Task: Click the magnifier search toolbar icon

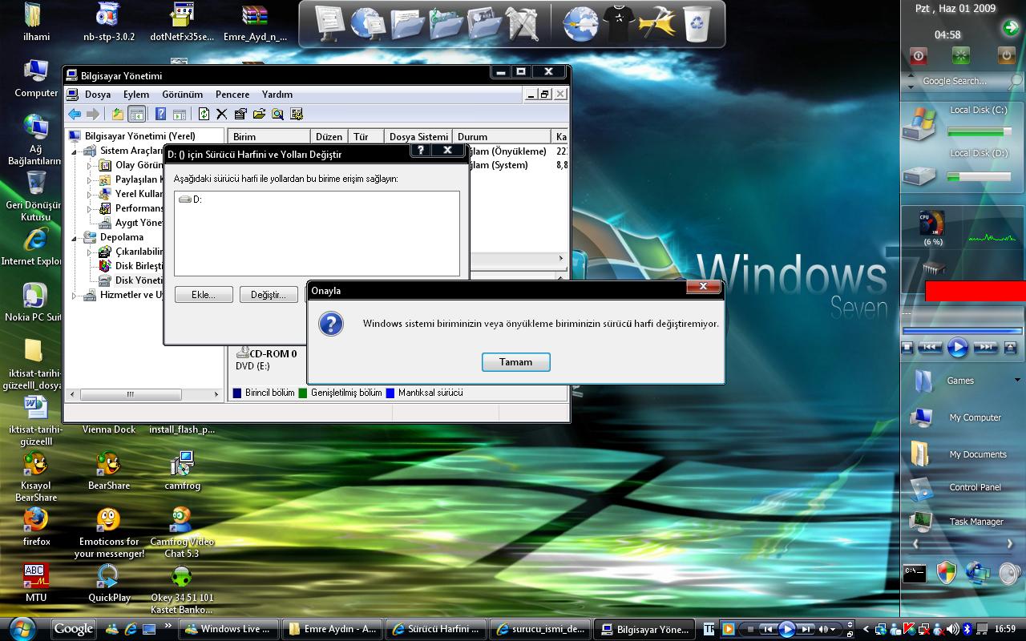Action: (277, 114)
